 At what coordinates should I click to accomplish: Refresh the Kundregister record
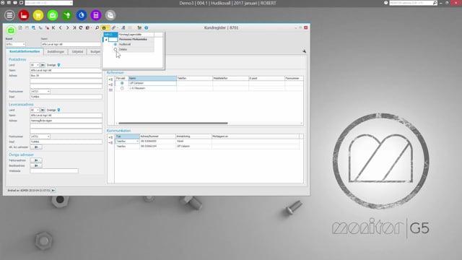coord(81,27)
